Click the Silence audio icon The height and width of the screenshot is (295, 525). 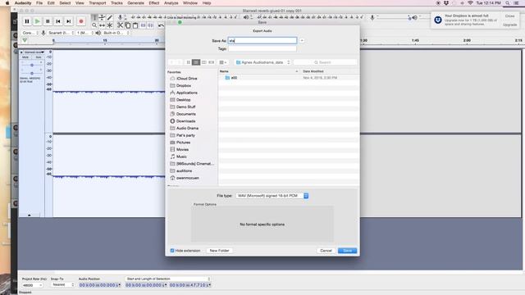pyautogui.click(x=151, y=25)
